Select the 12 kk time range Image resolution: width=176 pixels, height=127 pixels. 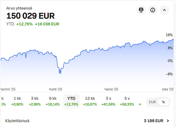coord(90,101)
